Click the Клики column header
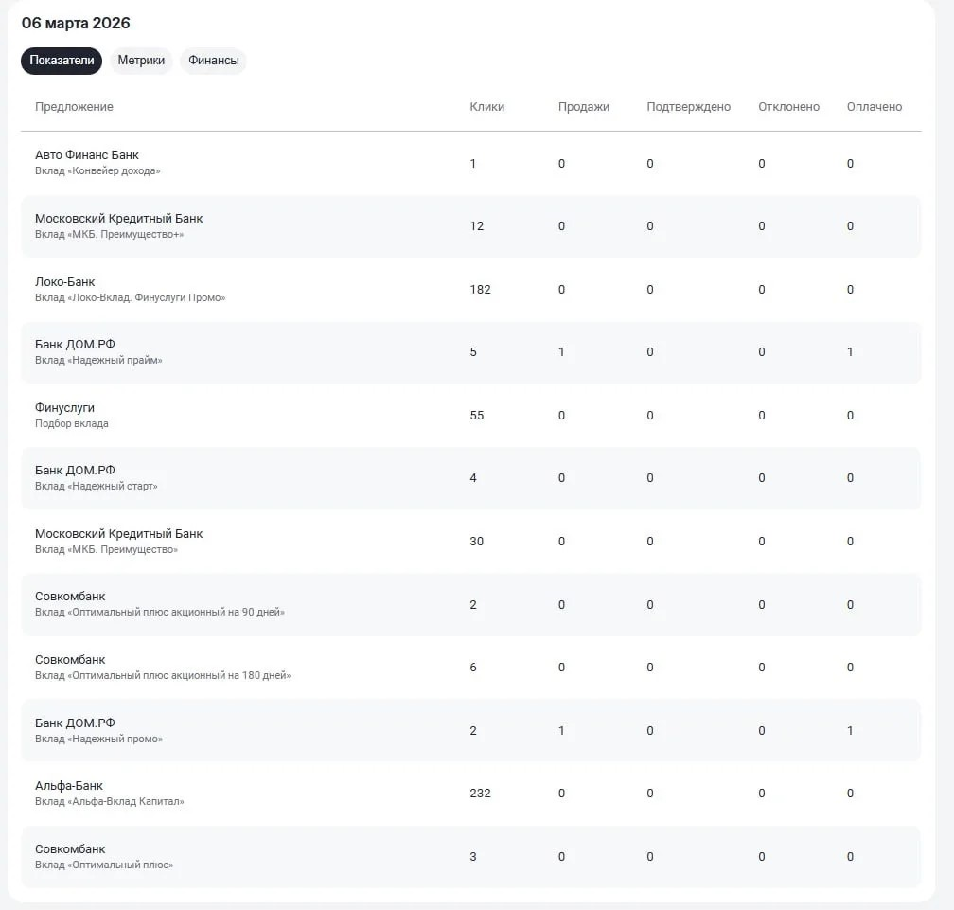The width and height of the screenshot is (954, 910). 486,106
